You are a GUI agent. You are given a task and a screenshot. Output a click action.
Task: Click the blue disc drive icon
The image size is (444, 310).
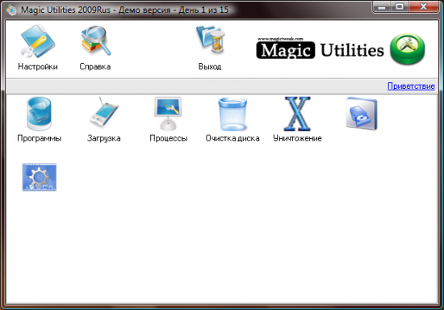pos(362,113)
